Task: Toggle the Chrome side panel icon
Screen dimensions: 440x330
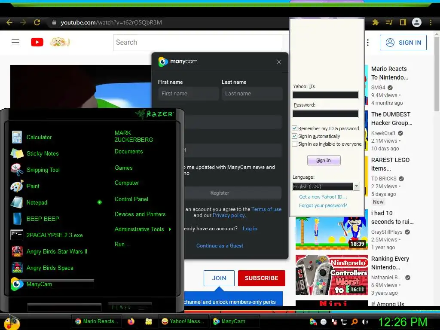Action: (403, 22)
